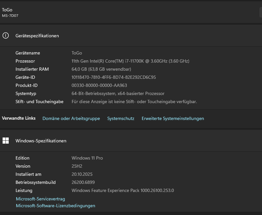
Task: Click the Windows 11 Pro edition value
Action: pyautogui.click(x=87, y=158)
